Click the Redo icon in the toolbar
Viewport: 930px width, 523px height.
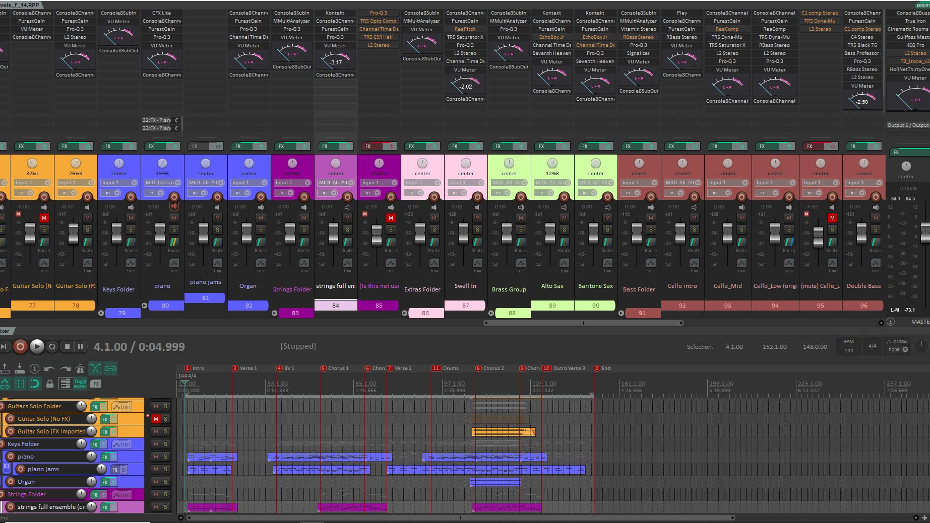point(65,369)
